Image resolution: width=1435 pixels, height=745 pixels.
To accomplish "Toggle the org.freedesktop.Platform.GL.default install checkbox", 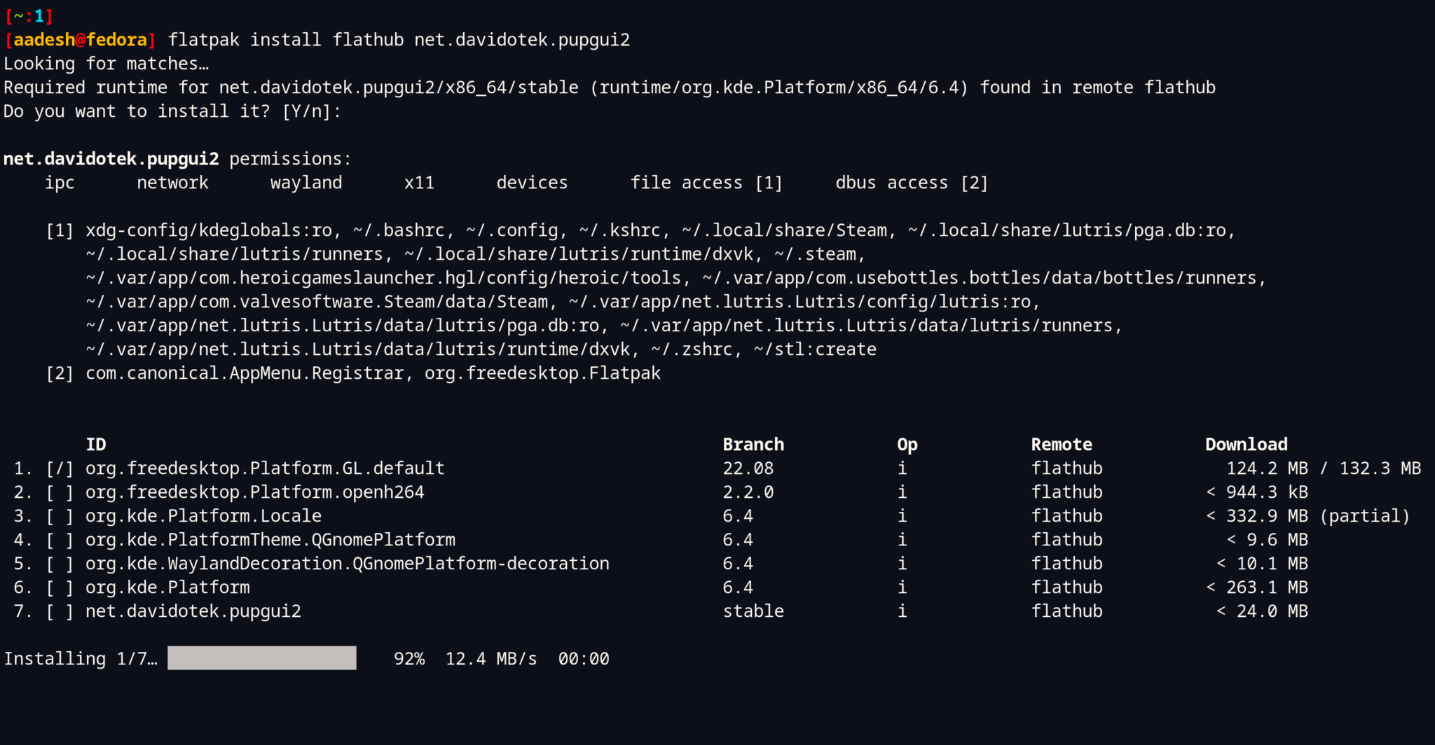I will click(x=60, y=468).
